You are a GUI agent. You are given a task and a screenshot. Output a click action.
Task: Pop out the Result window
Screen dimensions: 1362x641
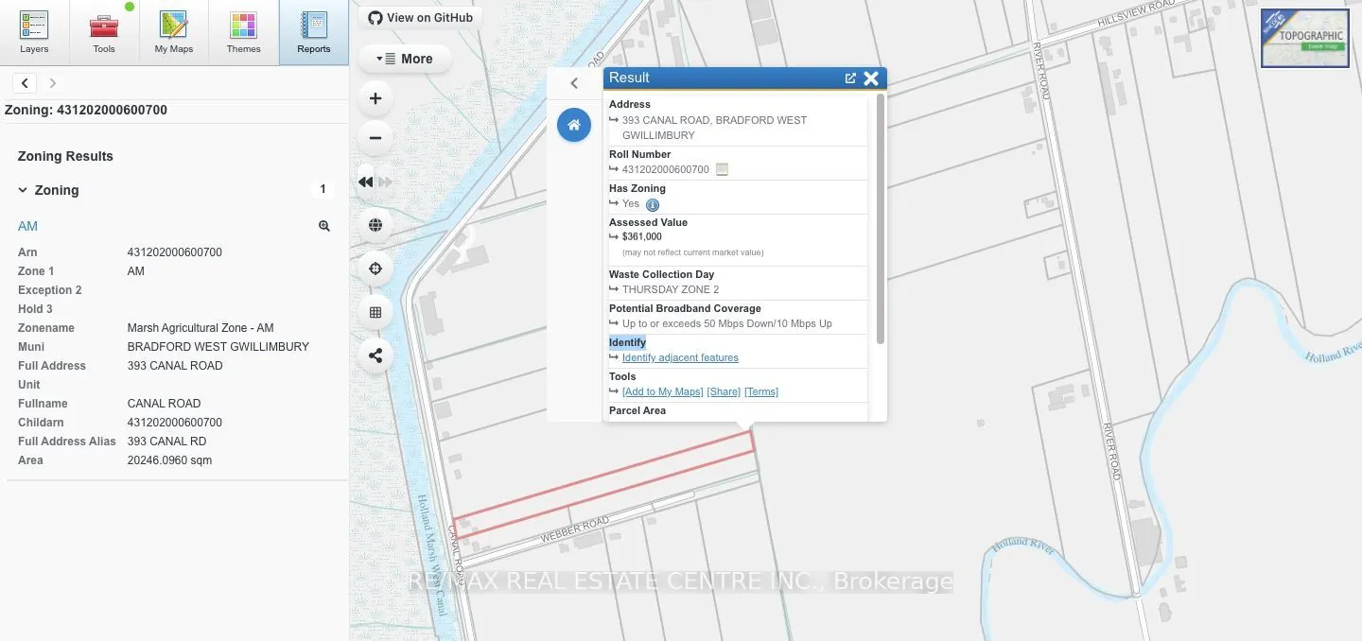tap(850, 78)
